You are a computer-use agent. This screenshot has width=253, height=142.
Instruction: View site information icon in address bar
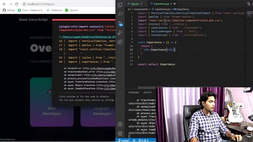[x=24, y=4]
